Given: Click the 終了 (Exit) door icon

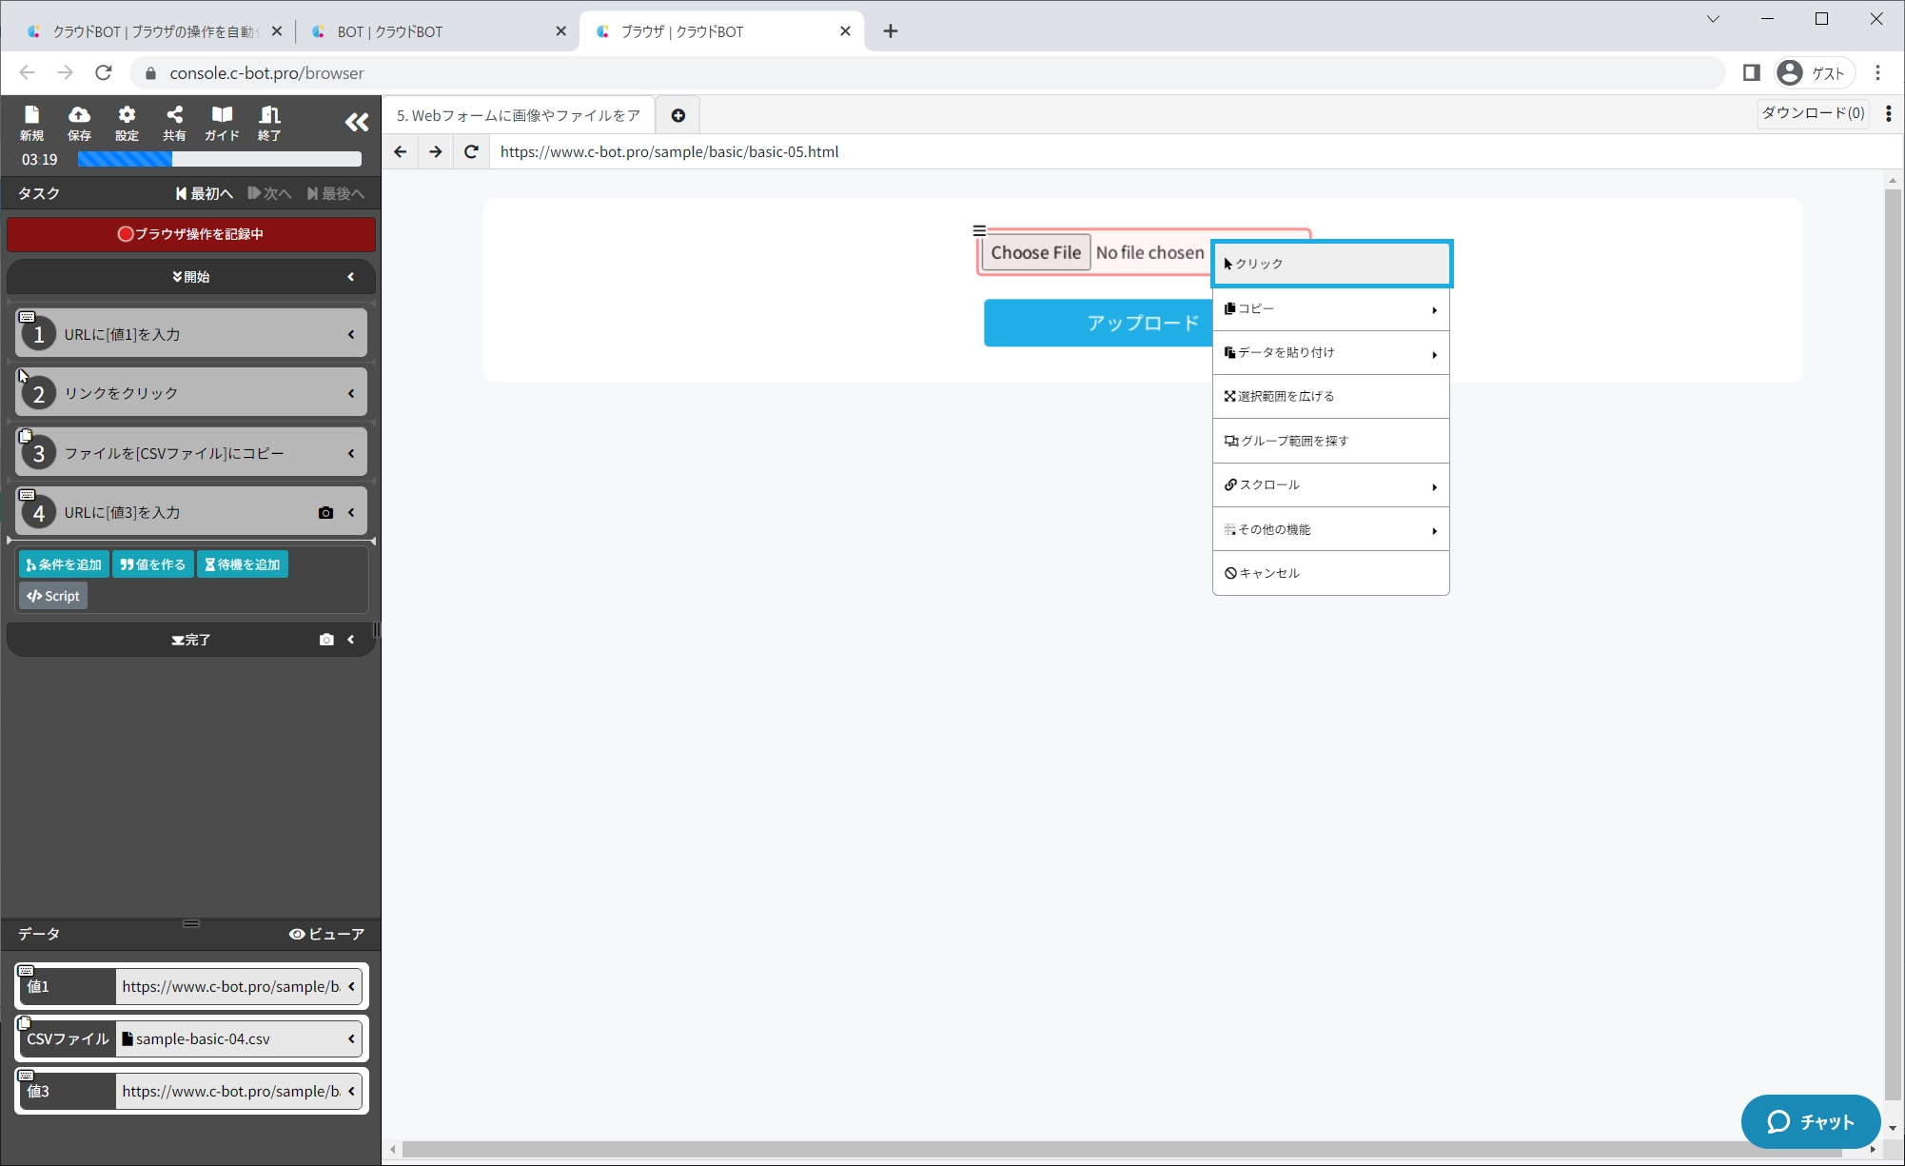Looking at the screenshot, I should point(269,123).
